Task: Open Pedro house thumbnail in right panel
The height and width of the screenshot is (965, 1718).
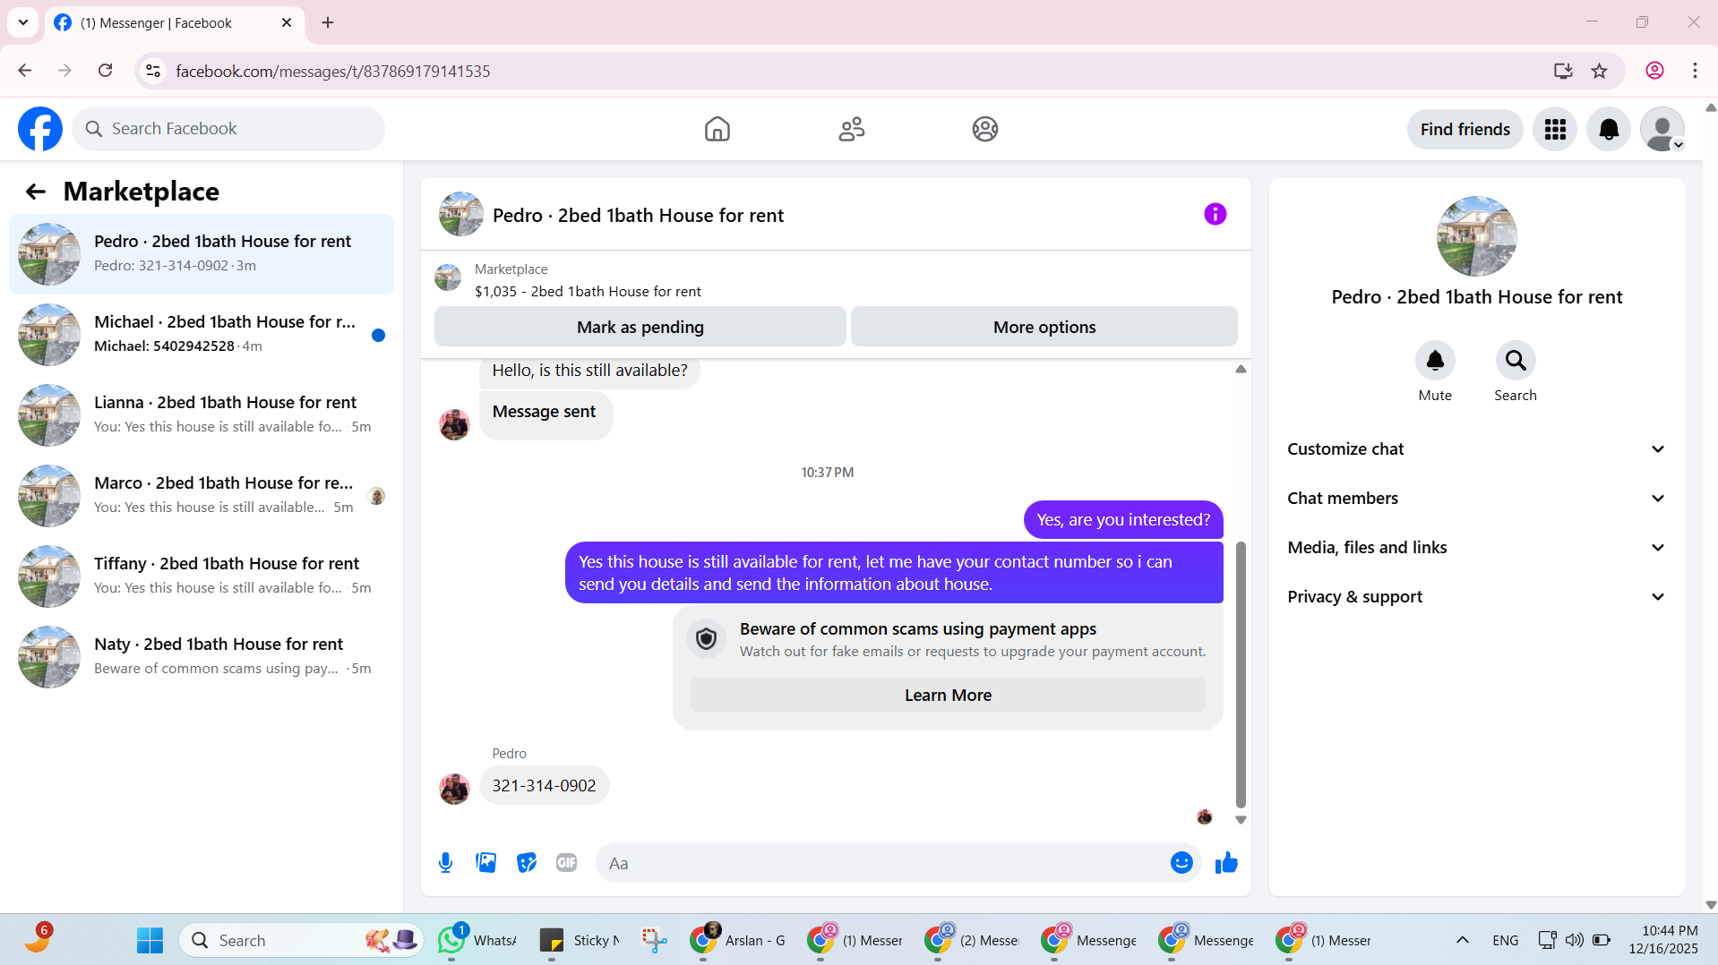Action: pos(1477,236)
